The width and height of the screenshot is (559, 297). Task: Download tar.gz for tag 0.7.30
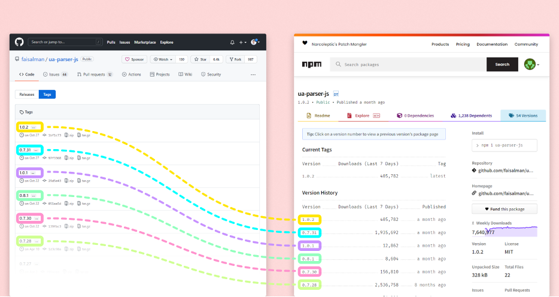[84, 226]
